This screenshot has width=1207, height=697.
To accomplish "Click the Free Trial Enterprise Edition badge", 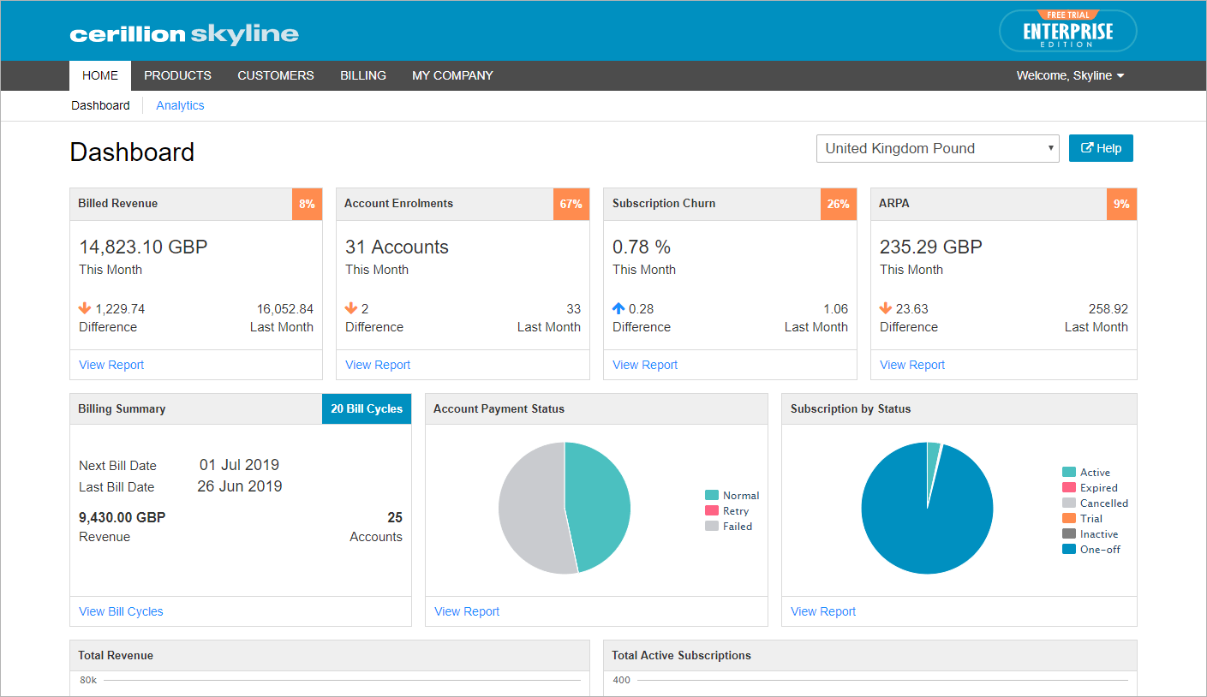I will click(x=1067, y=31).
